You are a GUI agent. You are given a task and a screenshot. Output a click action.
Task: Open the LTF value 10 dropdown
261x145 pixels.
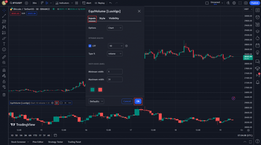(x=116, y=46)
